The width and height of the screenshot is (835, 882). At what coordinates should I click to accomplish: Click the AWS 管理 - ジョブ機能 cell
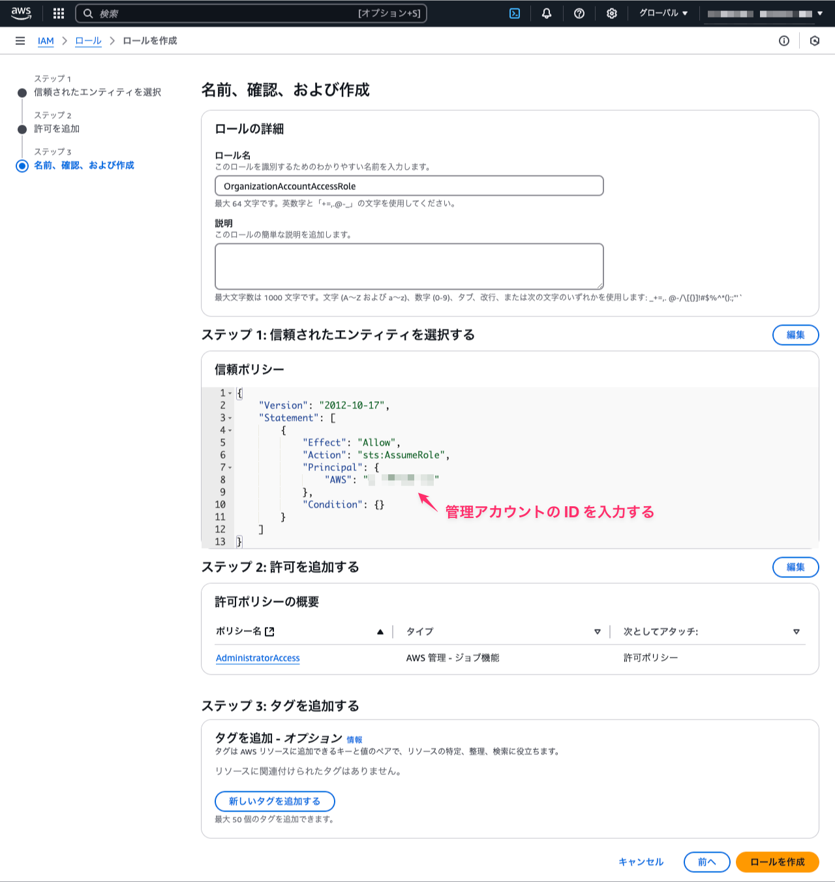[453, 658]
